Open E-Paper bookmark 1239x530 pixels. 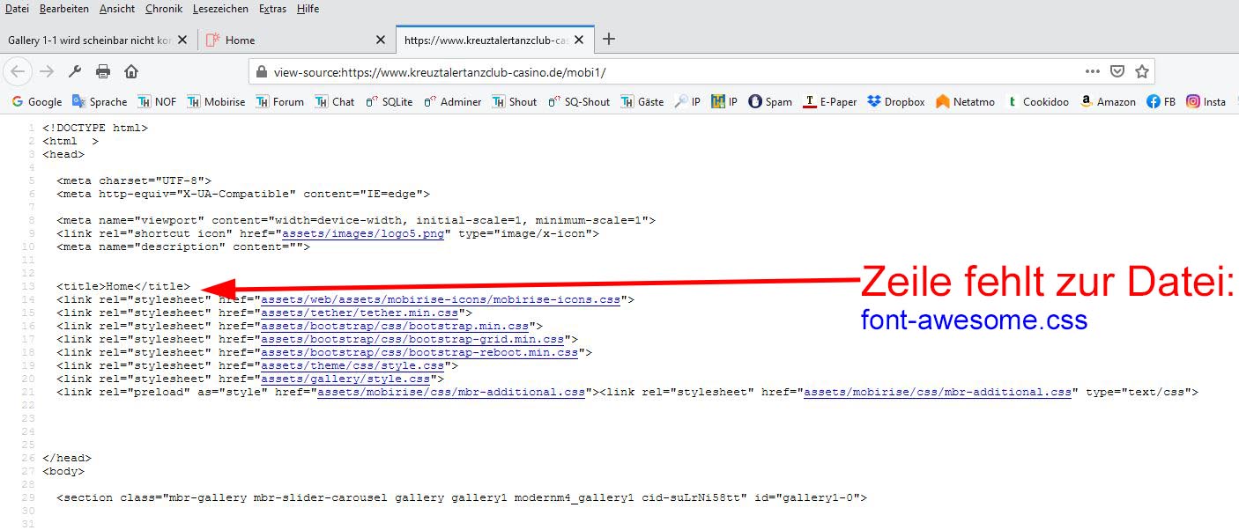coord(830,101)
